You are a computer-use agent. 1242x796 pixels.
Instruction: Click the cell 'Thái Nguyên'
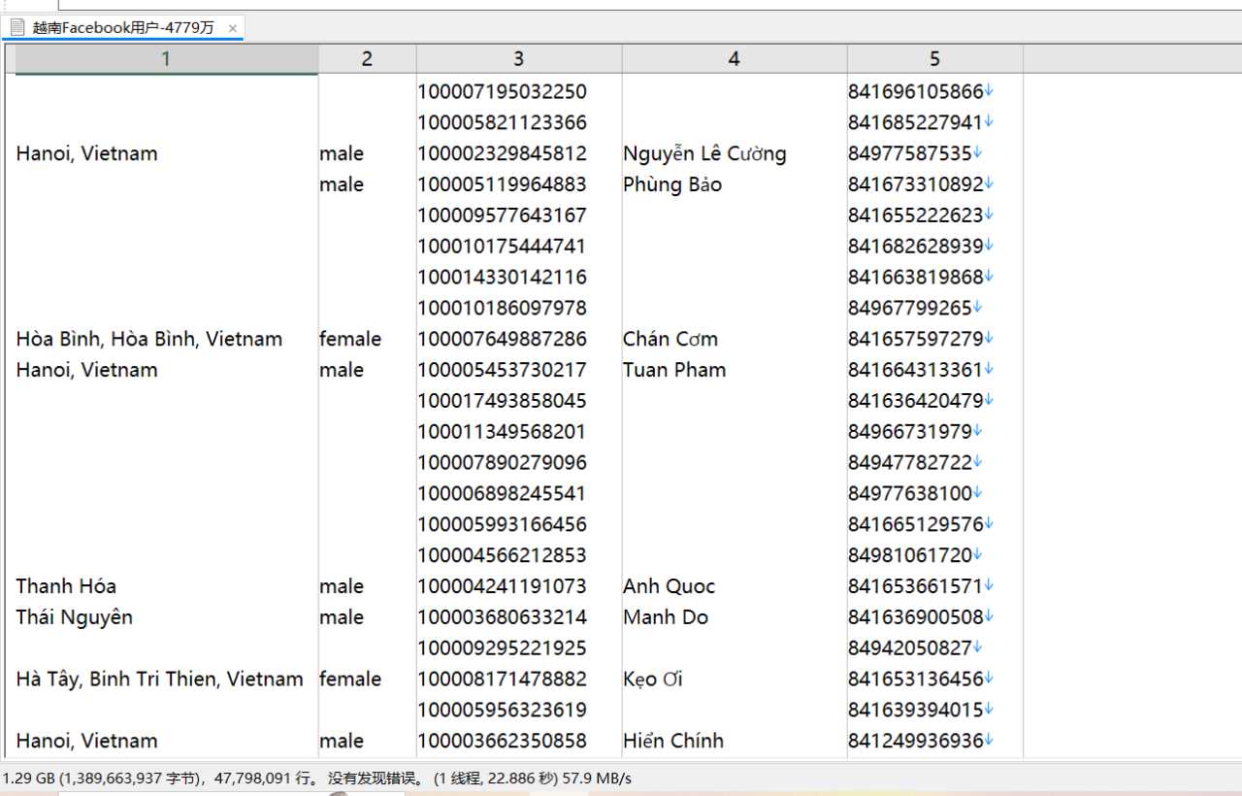pyautogui.click(x=75, y=617)
